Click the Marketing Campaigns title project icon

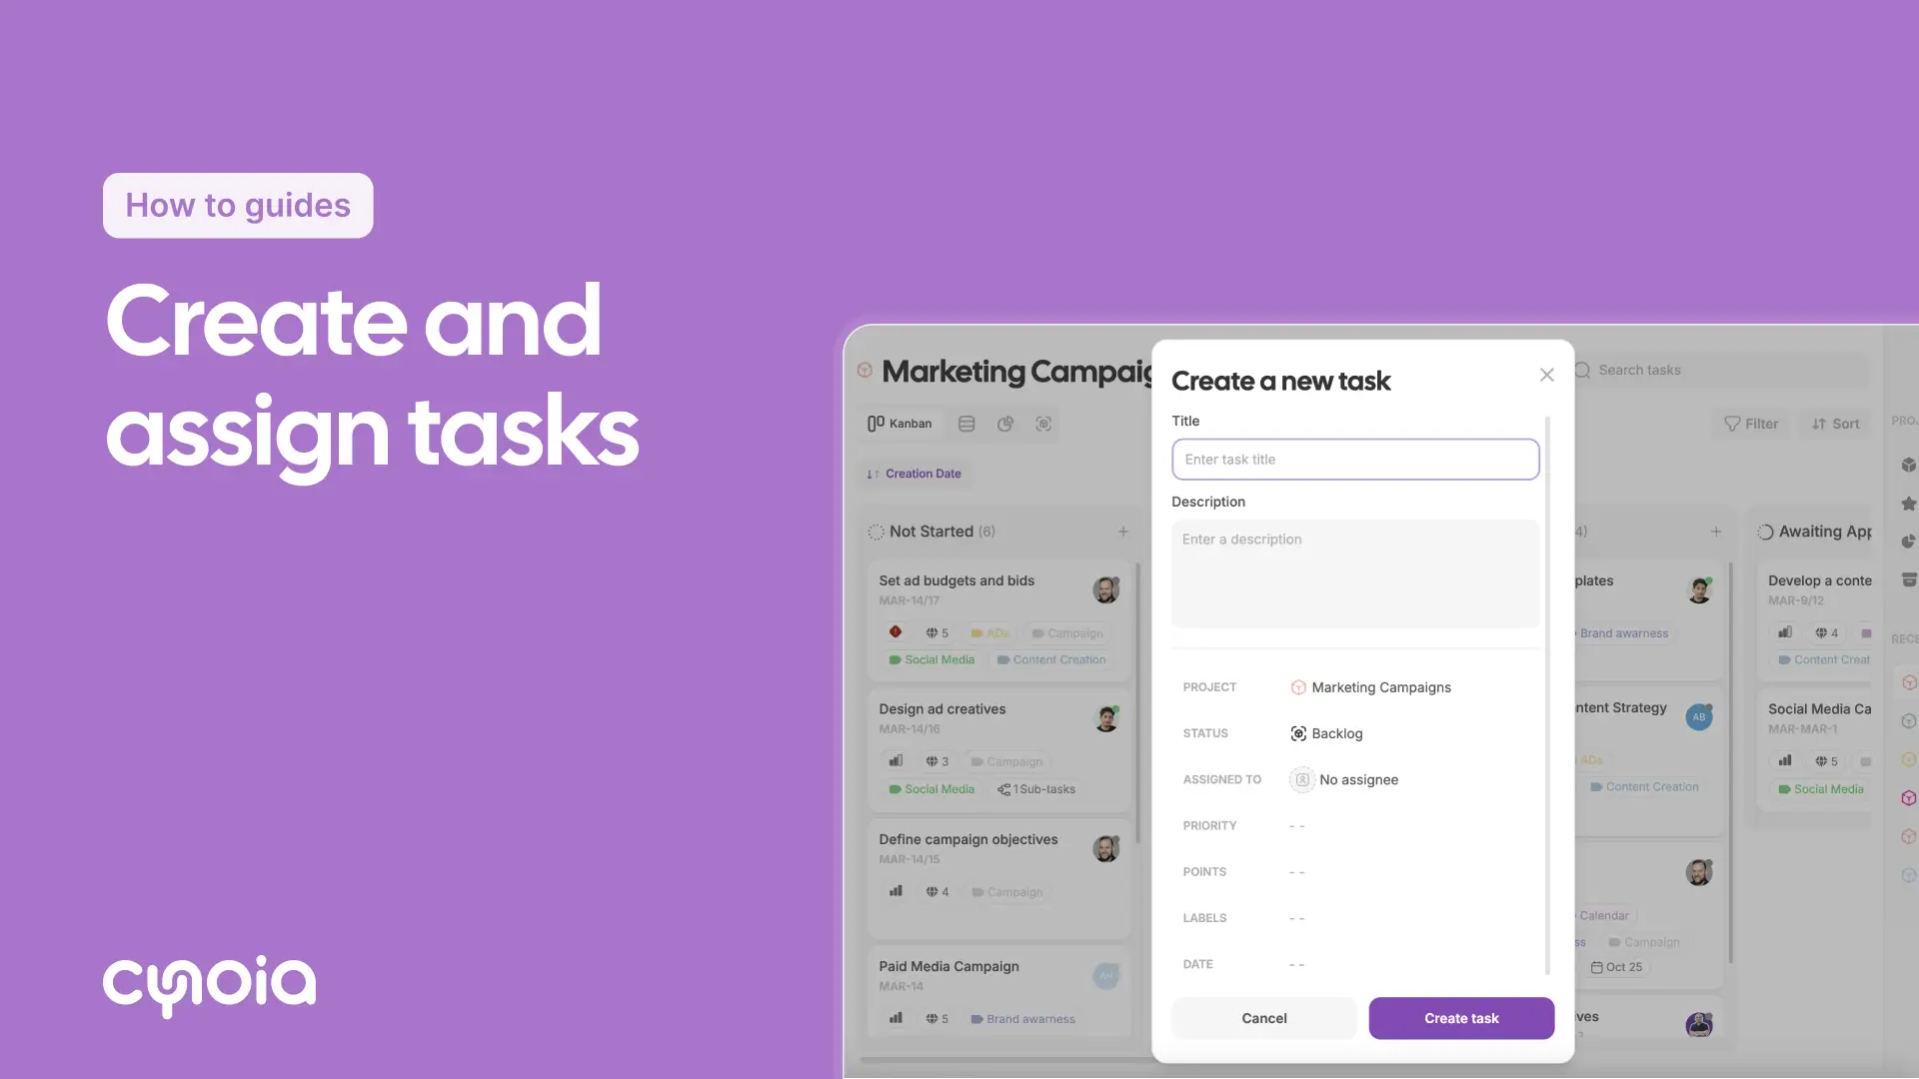point(865,371)
